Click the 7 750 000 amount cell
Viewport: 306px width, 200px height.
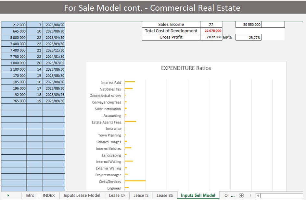14,56
